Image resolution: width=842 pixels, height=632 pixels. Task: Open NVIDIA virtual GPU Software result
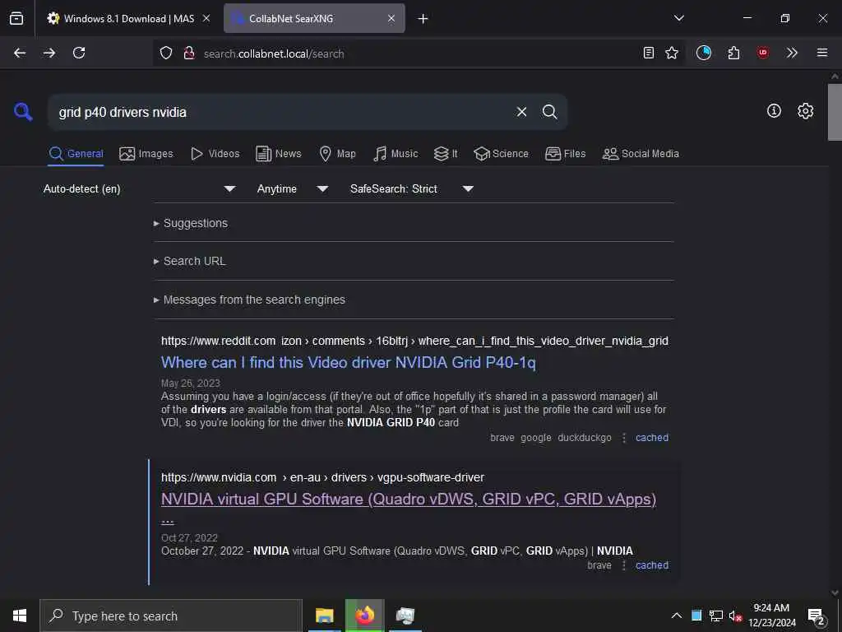409,500
